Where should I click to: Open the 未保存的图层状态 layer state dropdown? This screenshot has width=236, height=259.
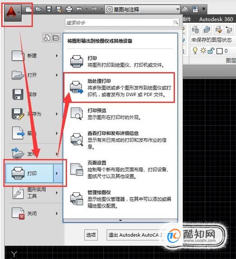(x=213, y=40)
